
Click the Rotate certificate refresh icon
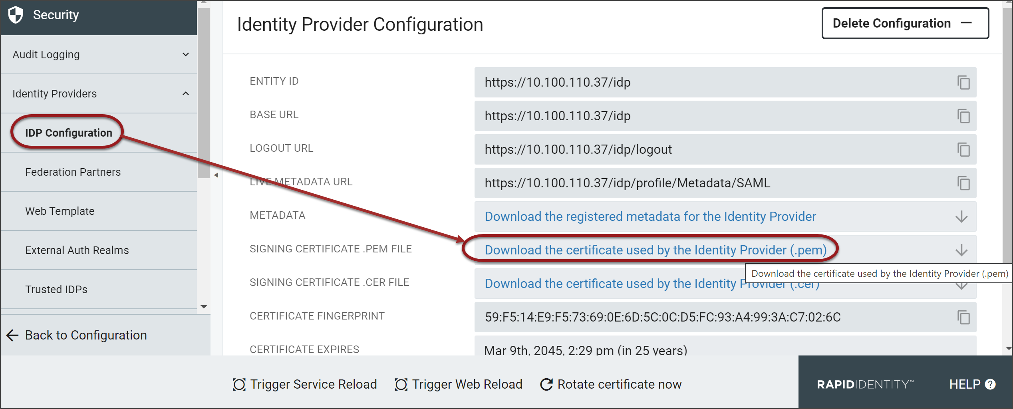[x=546, y=384]
